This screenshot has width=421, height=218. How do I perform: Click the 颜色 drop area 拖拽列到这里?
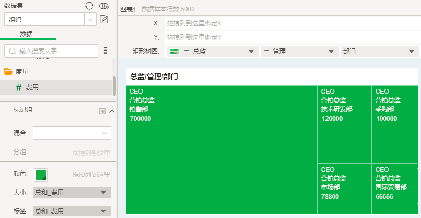(x=91, y=175)
